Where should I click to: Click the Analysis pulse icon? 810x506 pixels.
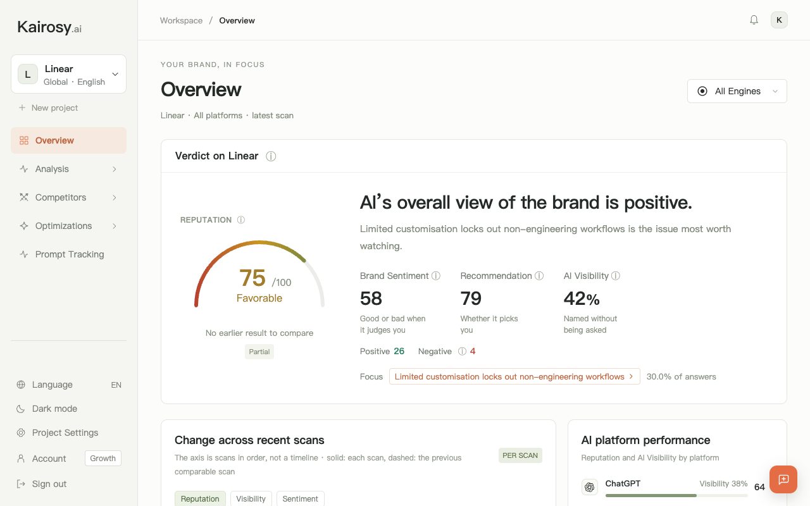[24, 169]
